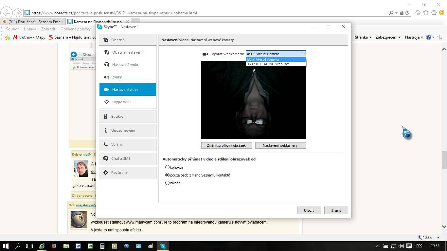Refresh the page with the reload icon

(x=407, y=13)
